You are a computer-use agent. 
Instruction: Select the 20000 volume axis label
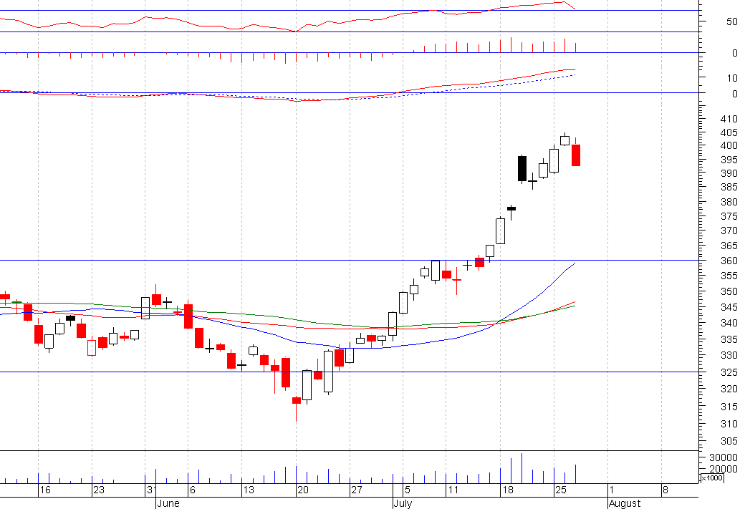click(724, 469)
